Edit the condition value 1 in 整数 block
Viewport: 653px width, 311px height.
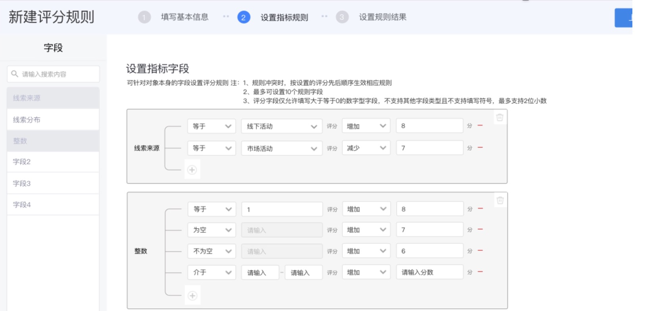[282, 209]
